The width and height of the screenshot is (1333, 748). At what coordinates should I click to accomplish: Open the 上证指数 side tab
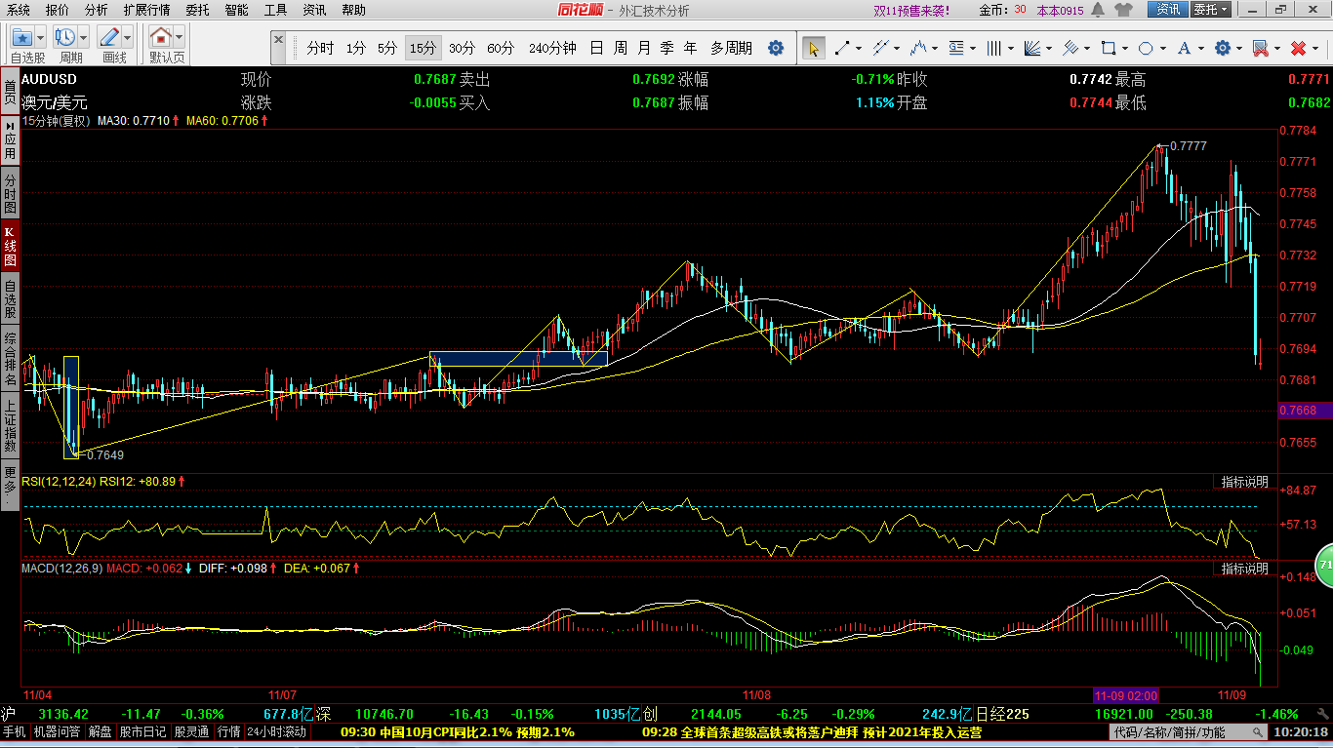click(10, 426)
